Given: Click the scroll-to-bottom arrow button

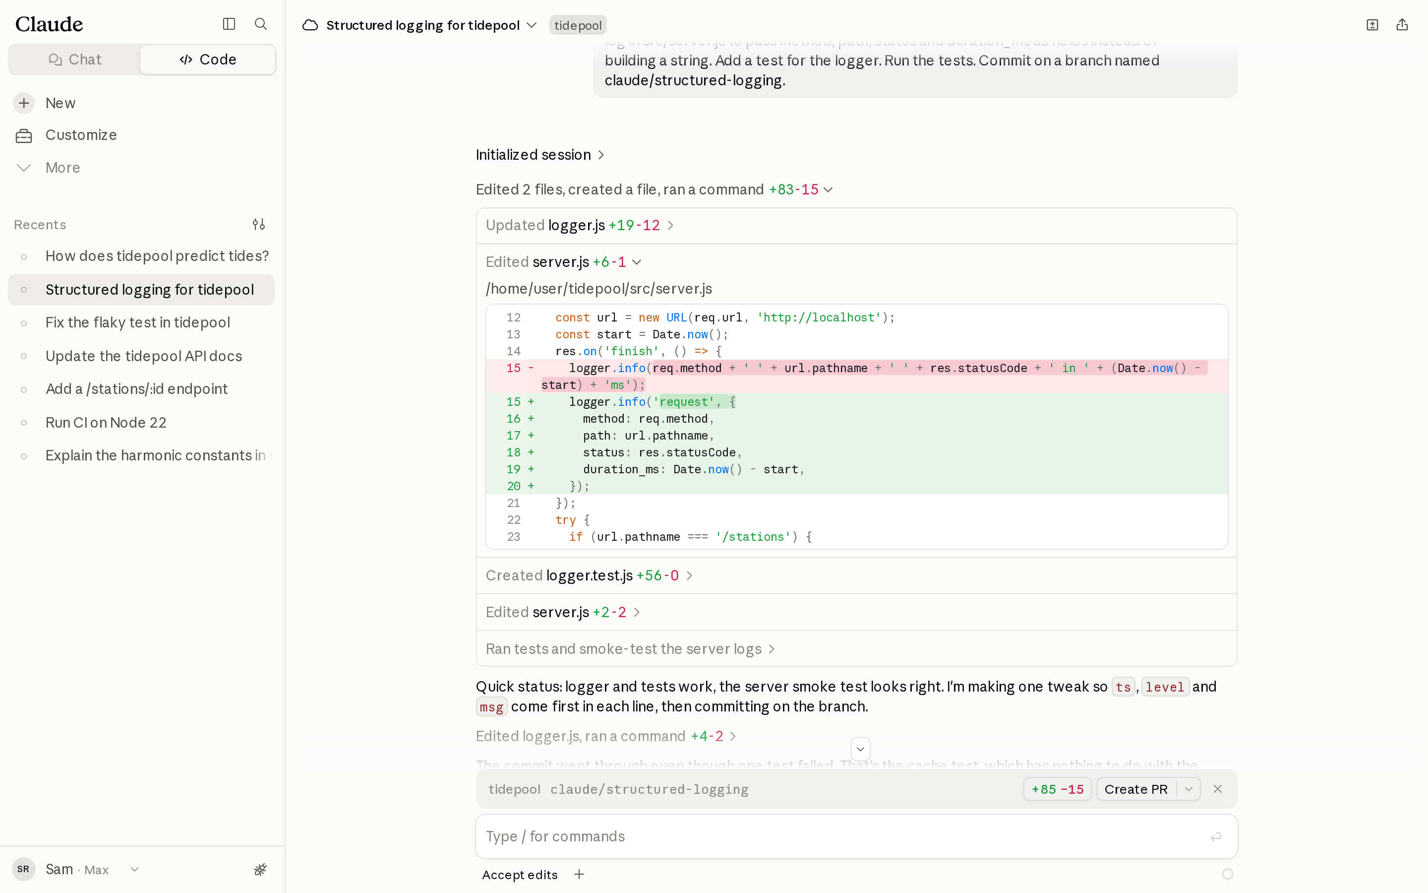Looking at the screenshot, I should tap(860, 749).
